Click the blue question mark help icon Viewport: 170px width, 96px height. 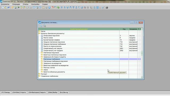click(49, 7)
